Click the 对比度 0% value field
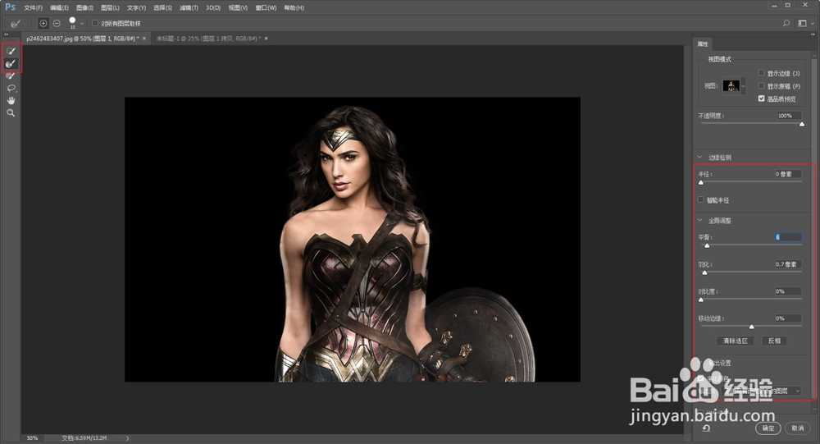Viewport: 820px width, 444px height. click(788, 291)
